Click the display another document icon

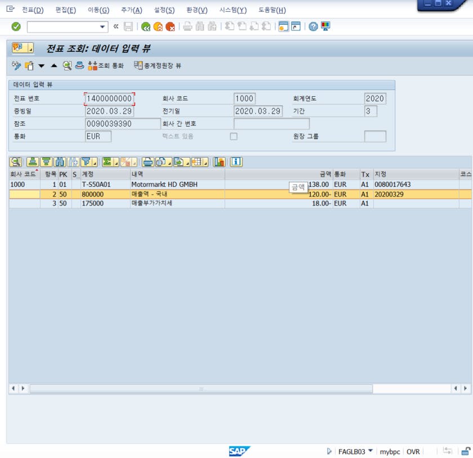29,66
